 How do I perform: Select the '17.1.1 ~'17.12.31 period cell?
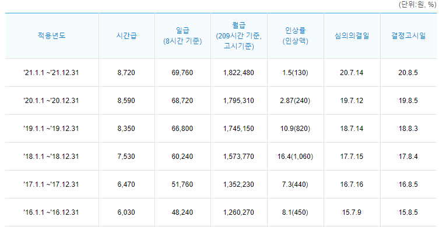51,185
